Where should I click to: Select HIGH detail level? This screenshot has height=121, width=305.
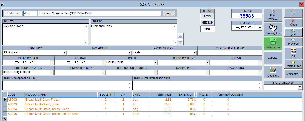(207, 29)
